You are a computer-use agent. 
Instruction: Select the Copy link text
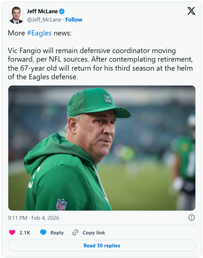[94, 233]
